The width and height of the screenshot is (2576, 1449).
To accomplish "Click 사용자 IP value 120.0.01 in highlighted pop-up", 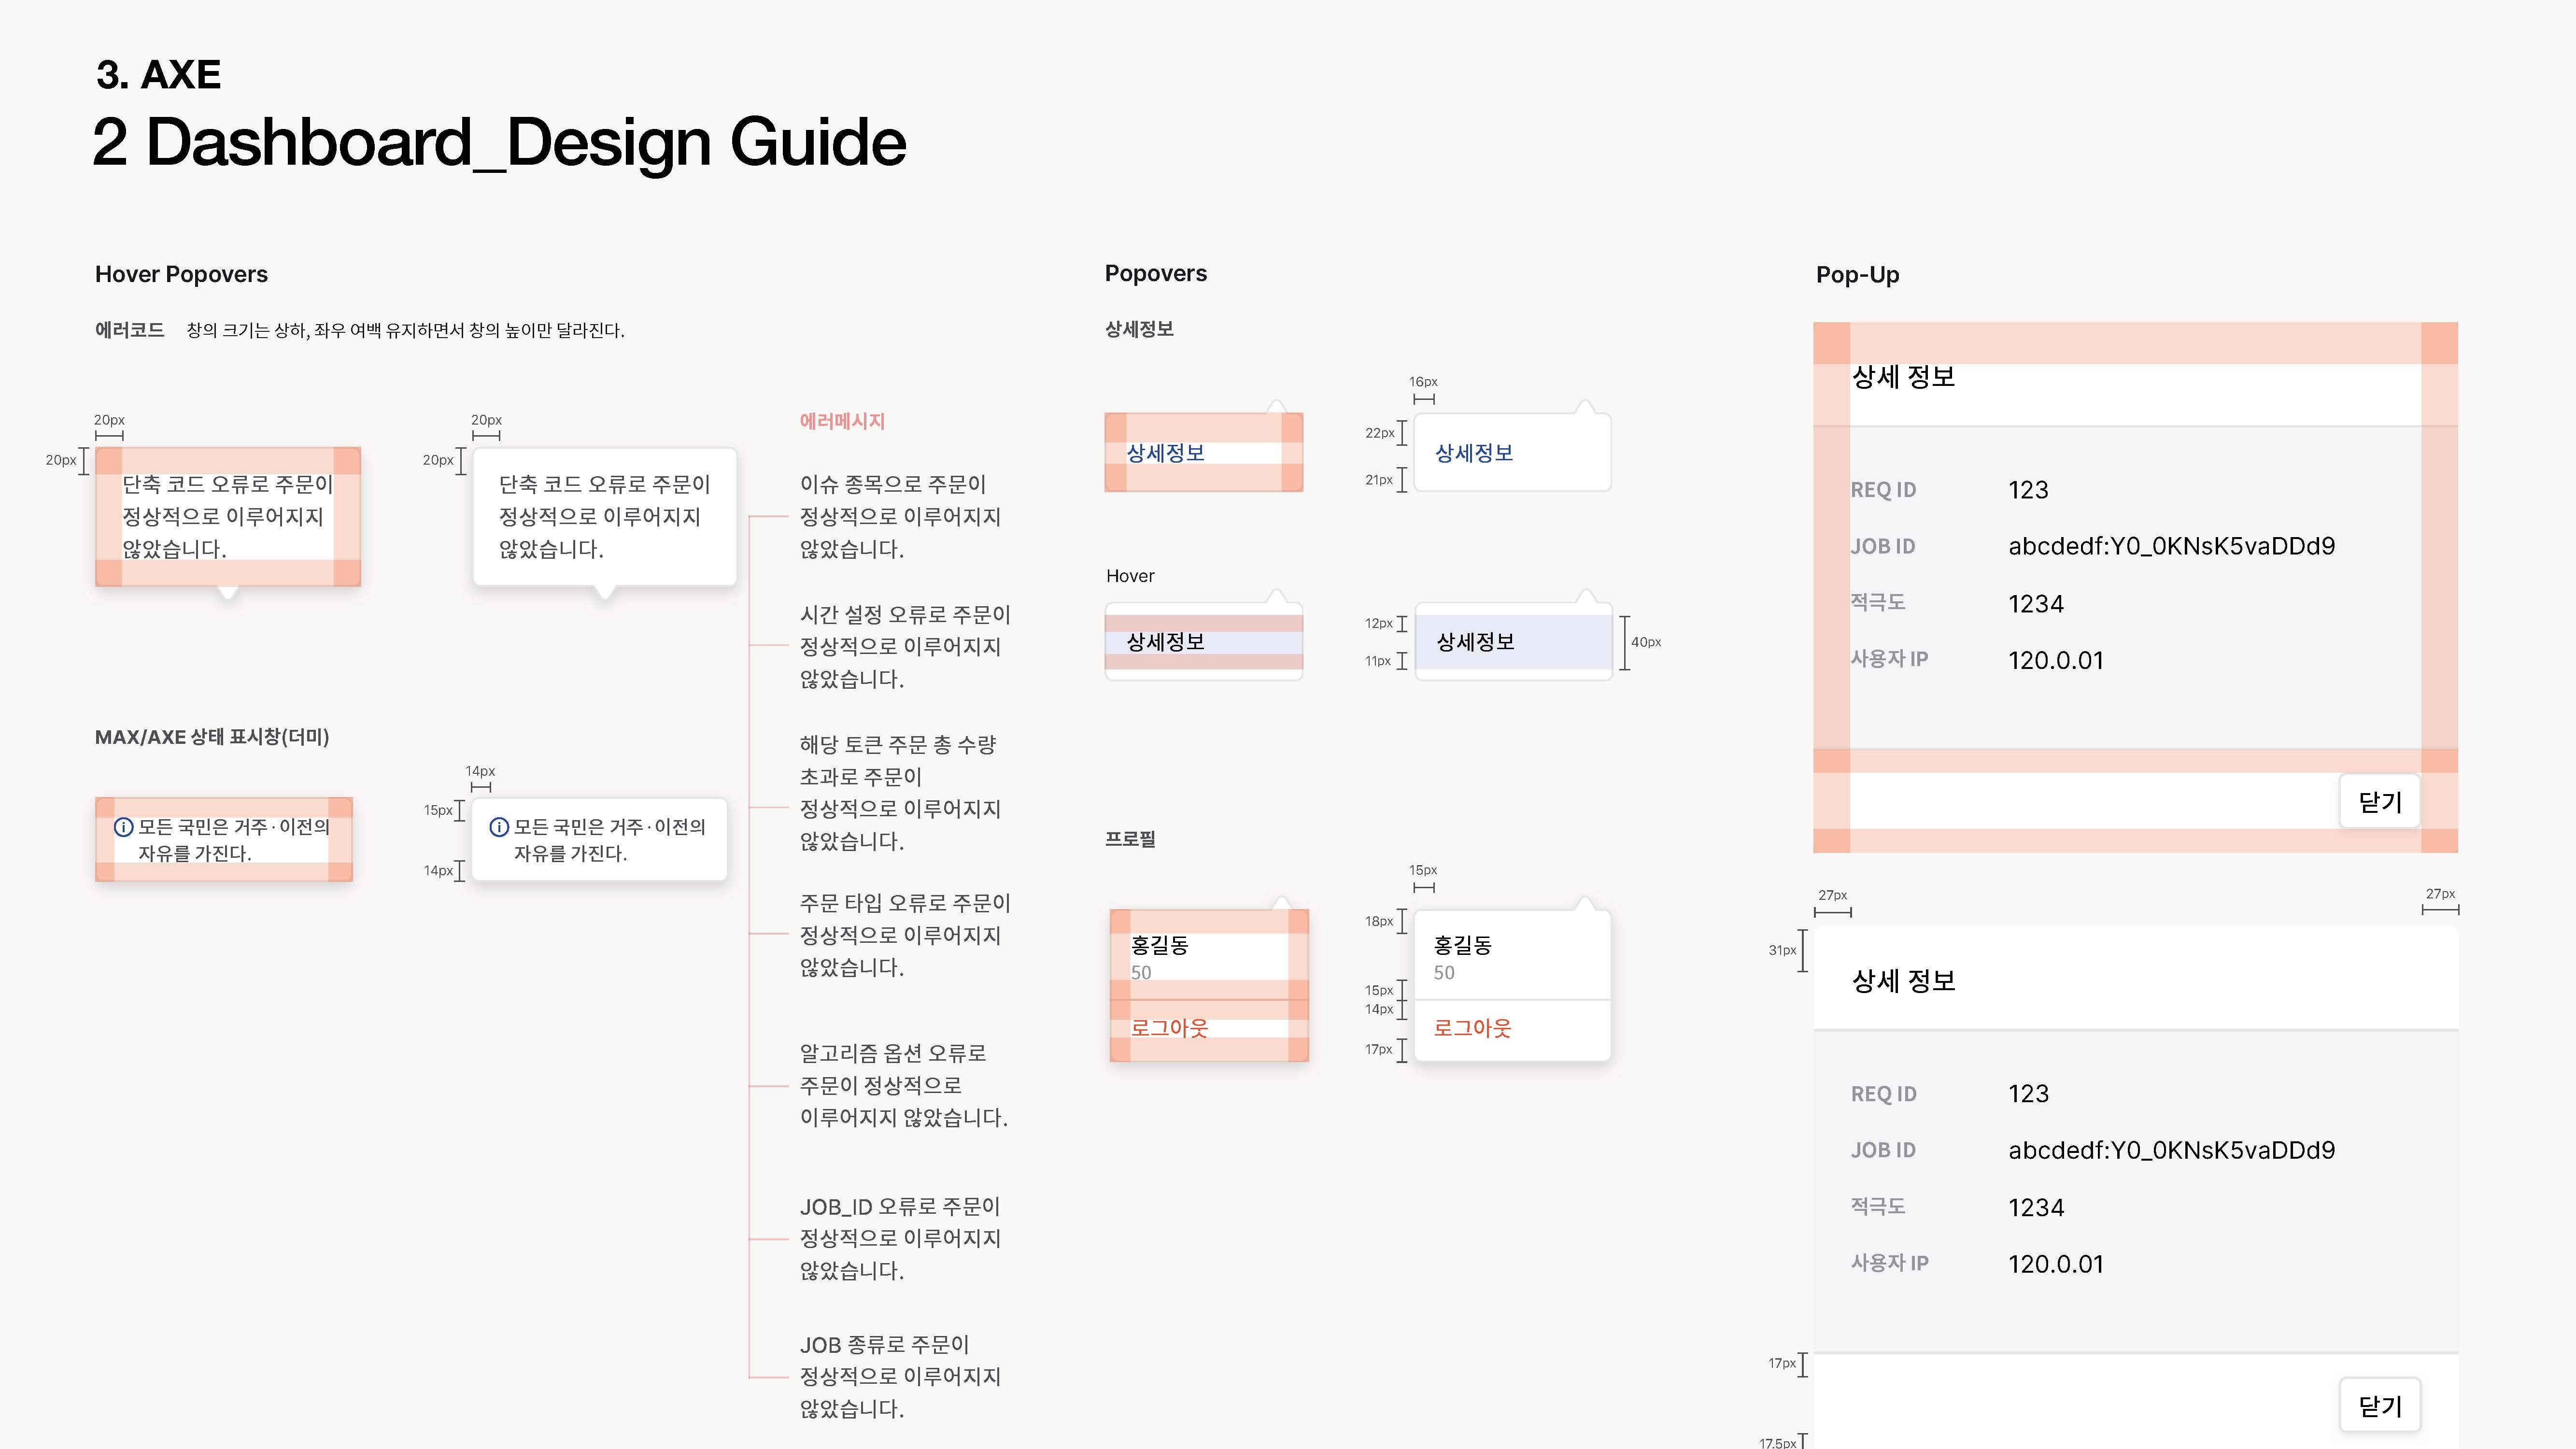I will (2056, 660).
